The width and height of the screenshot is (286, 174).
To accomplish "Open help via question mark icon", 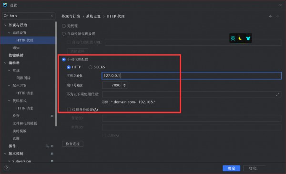I will click(x=7, y=168).
